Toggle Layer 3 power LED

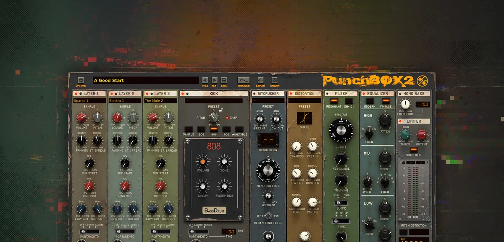[x=146, y=94]
